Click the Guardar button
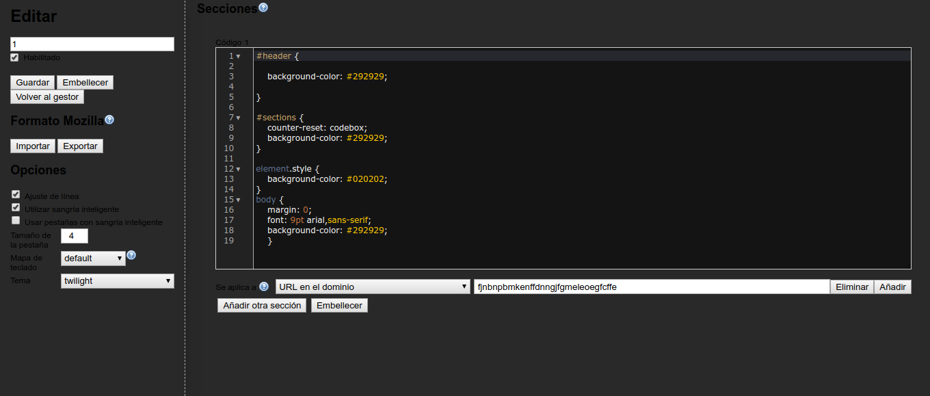930x396 pixels. 32,82
